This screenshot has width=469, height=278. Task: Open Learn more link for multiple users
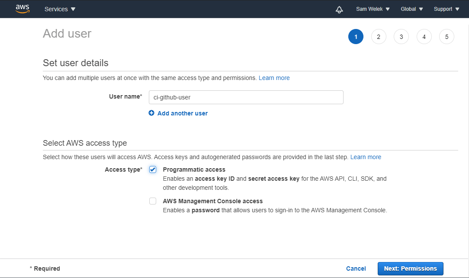274,78
